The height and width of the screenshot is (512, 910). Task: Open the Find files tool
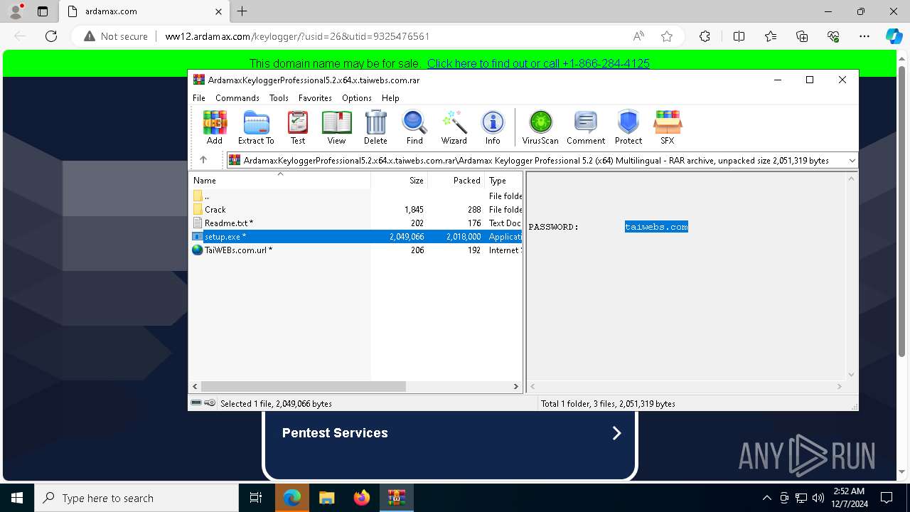pyautogui.click(x=414, y=127)
